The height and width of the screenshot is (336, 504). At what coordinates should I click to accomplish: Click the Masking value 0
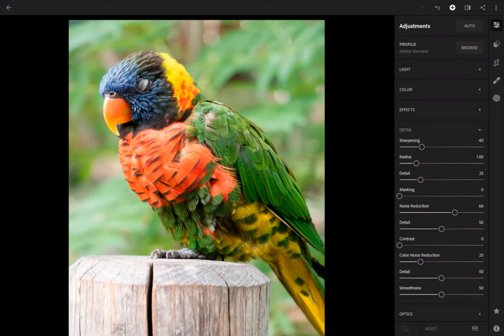[482, 190]
